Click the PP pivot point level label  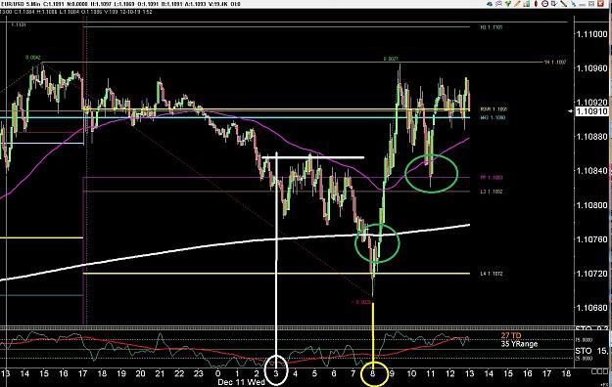[x=492, y=178]
